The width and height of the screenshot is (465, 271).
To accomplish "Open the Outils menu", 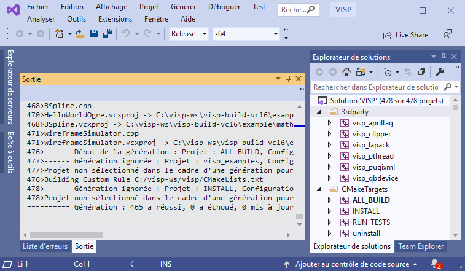I will pyautogui.click(x=76, y=19).
